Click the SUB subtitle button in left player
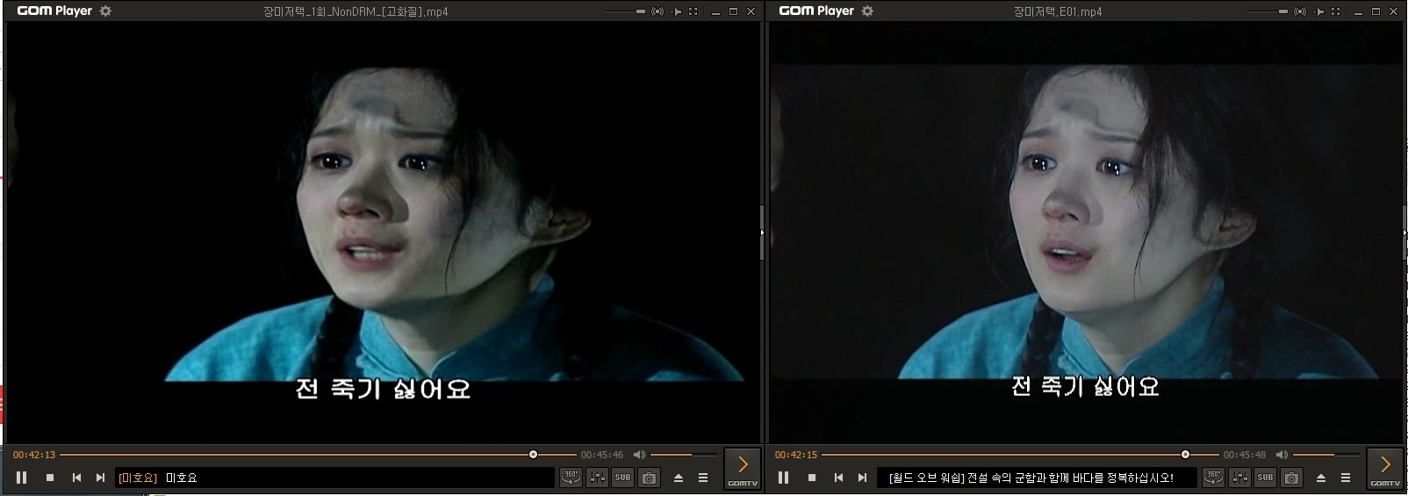The height and width of the screenshot is (496, 1408). pyautogui.click(x=622, y=478)
